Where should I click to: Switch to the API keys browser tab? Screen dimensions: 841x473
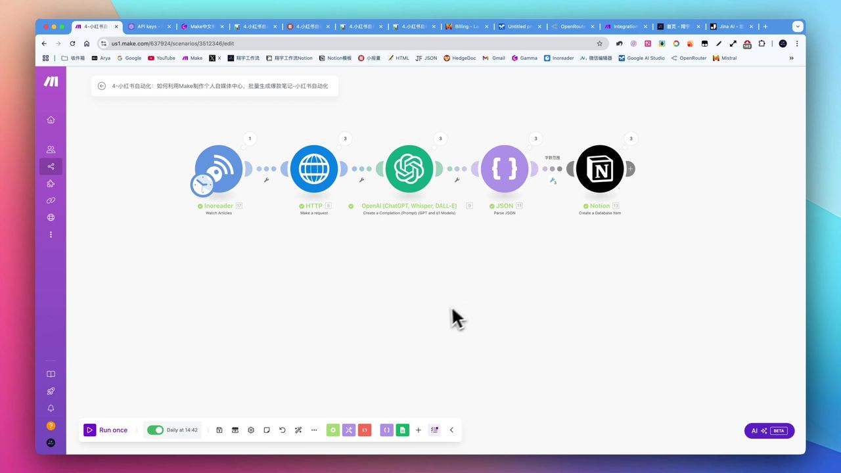(148, 27)
